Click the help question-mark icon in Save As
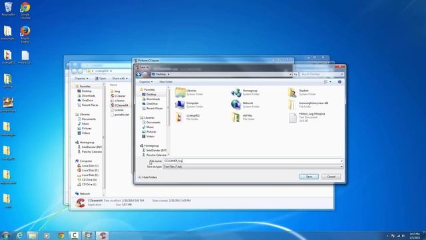 [339, 81]
